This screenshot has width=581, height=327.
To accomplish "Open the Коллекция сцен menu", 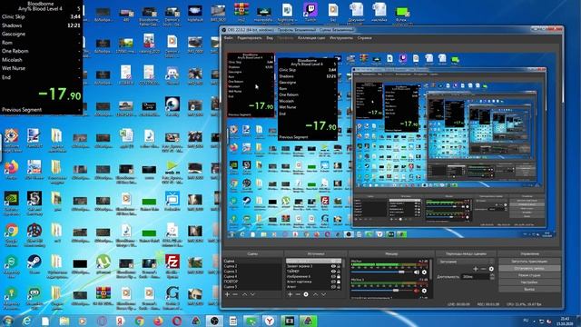I will (x=311, y=38).
